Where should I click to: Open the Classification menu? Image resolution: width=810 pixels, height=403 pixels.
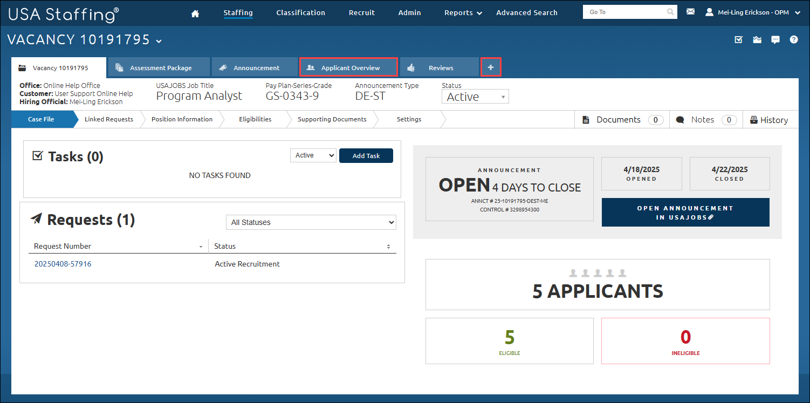tap(300, 12)
